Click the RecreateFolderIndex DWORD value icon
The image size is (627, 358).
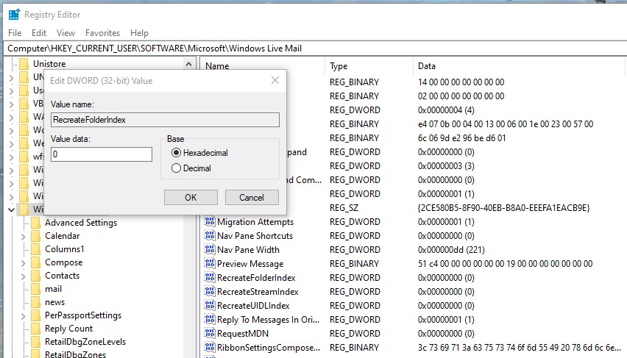click(x=210, y=277)
